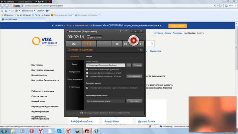Open the Рекомендуемые узлы dropdown

point(62,15)
